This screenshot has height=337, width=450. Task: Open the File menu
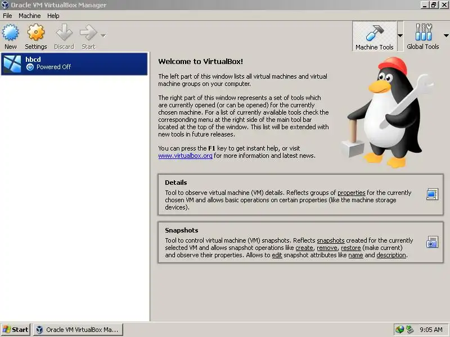click(x=7, y=16)
